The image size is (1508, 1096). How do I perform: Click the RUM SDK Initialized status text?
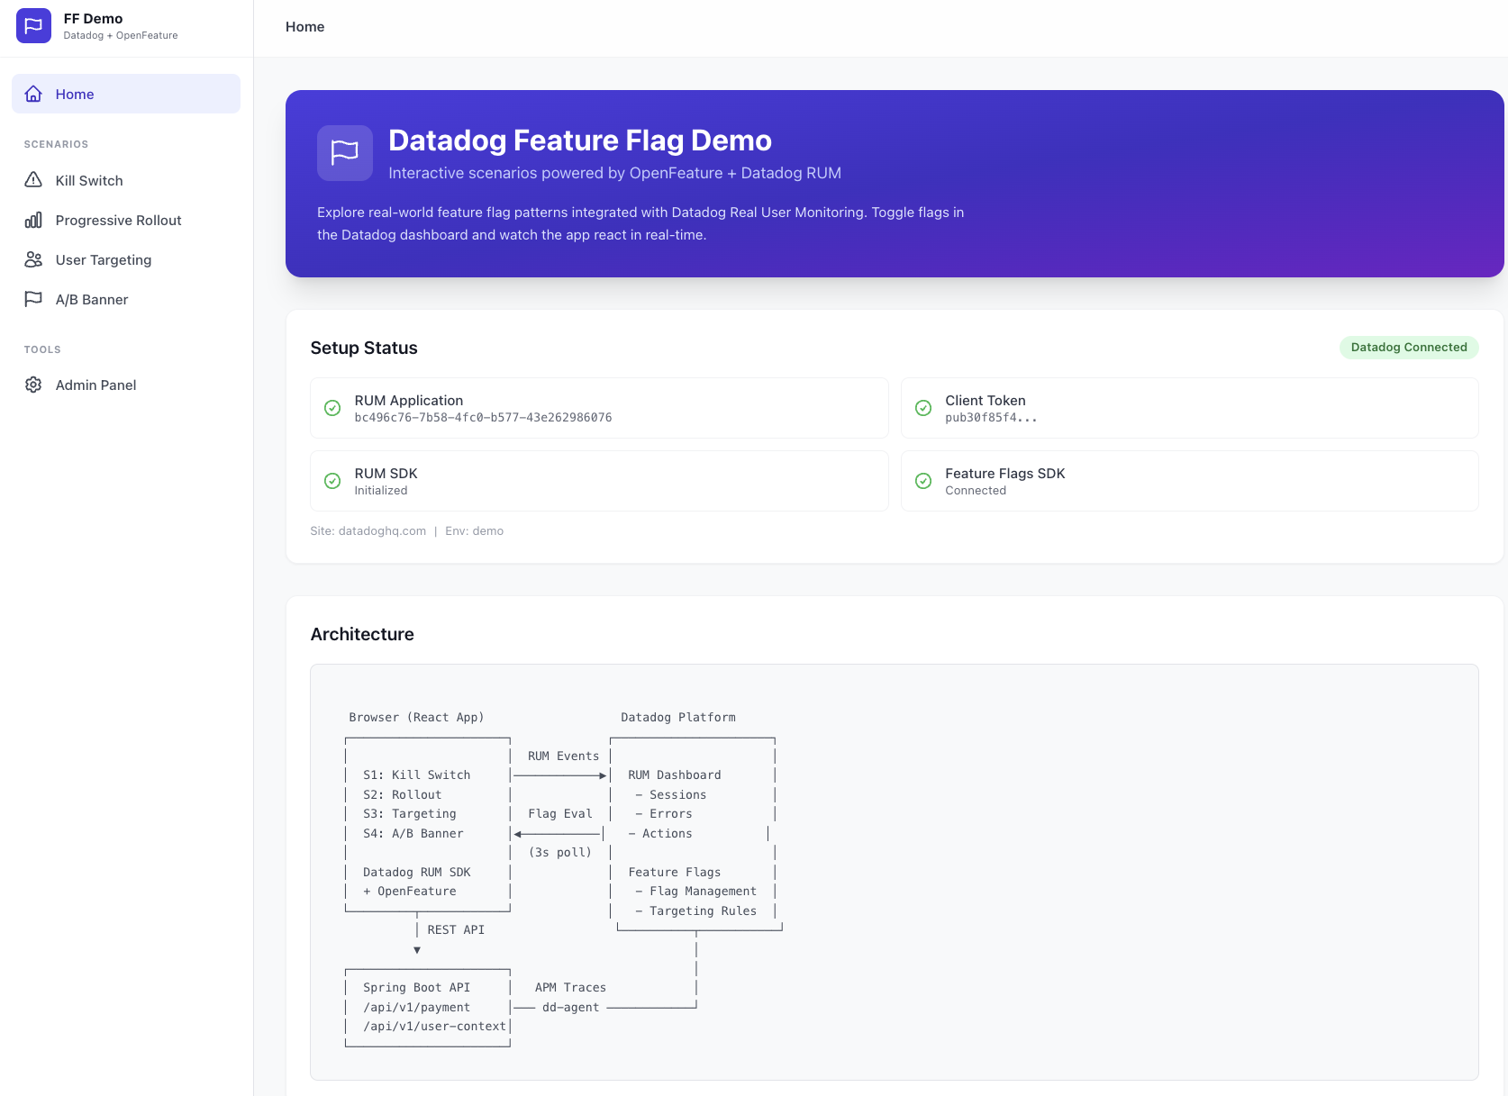point(380,491)
